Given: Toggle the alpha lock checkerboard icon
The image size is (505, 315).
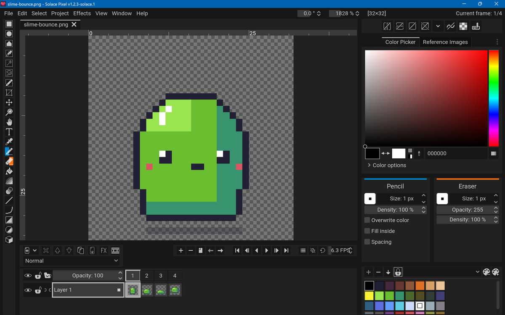Looking at the screenshot, I should [463, 26].
